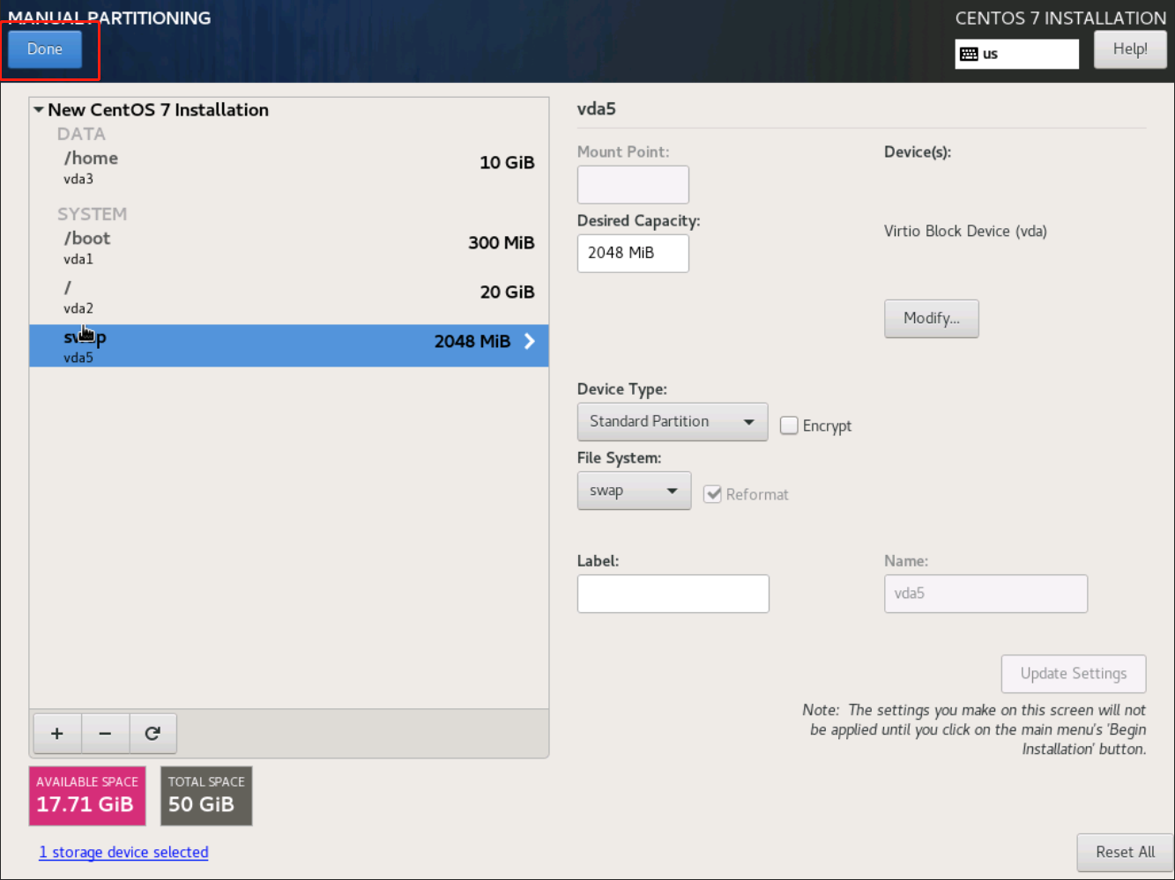Viewport: 1175px width, 880px height.
Task: Enable the Encrypt checkbox
Action: tap(789, 425)
